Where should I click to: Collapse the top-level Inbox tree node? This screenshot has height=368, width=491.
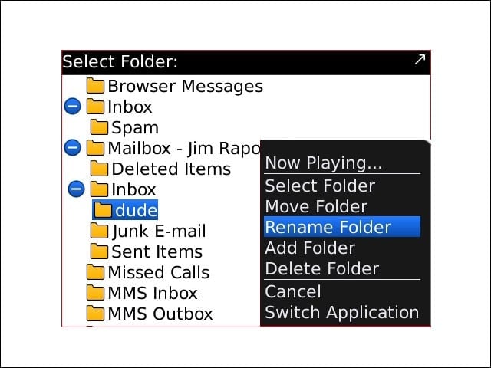coord(72,106)
